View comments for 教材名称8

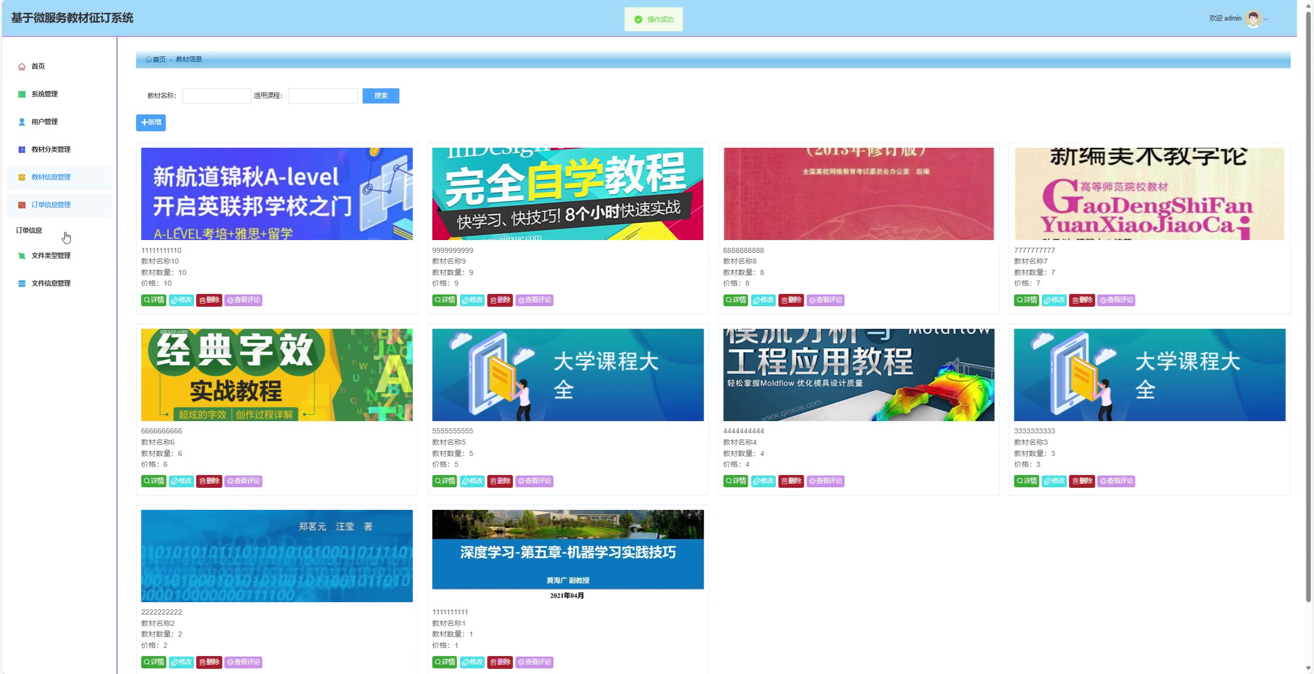pos(825,300)
